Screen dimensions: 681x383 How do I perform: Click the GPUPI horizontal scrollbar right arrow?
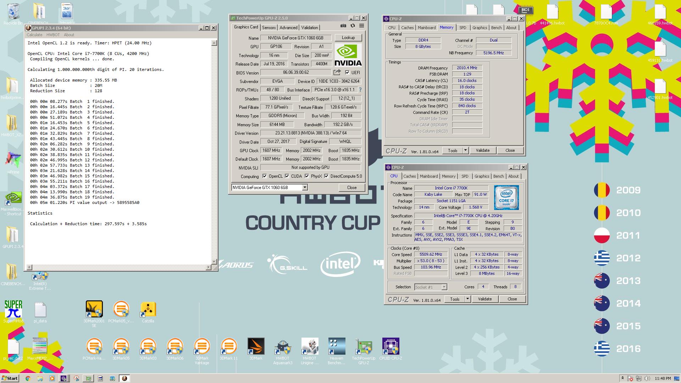pyautogui.click(x=209, y=267)
